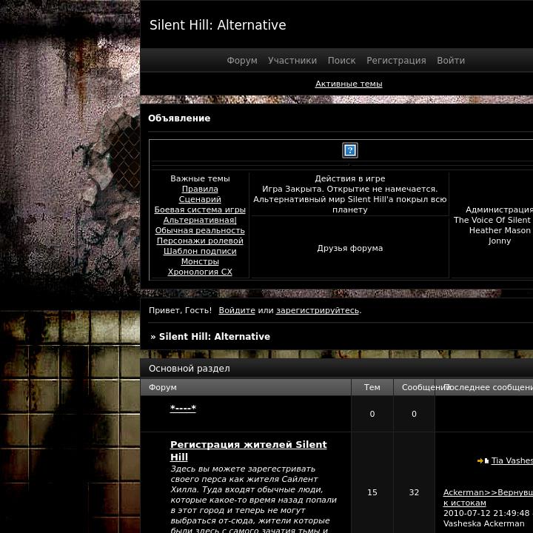Screen dimensions: 533x533
Task: Click the Vasheska Ackerman author name
Action: 483,523
